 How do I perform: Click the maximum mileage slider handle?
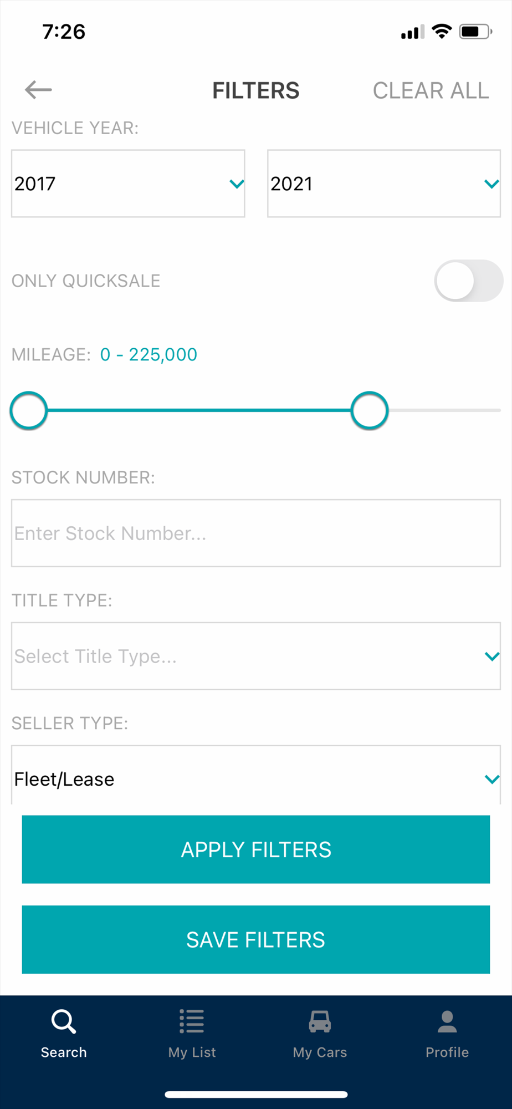coord(370,411)
